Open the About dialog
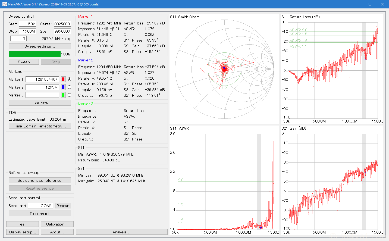This screenshot has width=389, height=241. 57,232
